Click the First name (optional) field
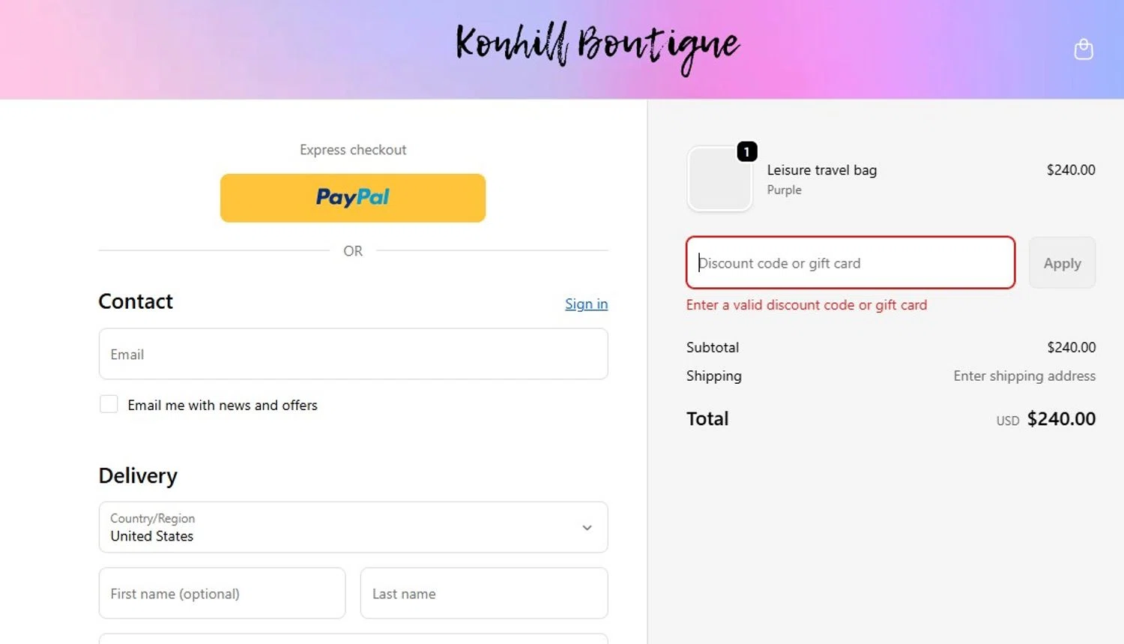This screenshot has height=644, width=1124. tap(222, 593)
